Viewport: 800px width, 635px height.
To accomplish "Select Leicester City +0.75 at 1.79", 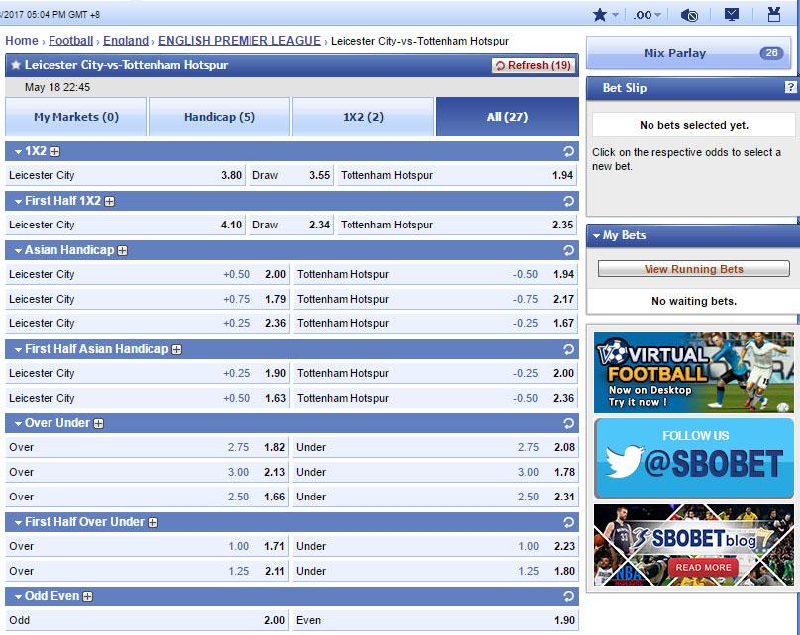I will (x=148, y=299).
